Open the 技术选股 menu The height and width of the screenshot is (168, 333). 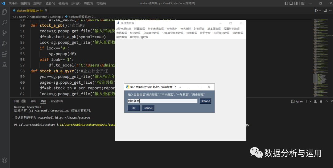pos(186,29)
